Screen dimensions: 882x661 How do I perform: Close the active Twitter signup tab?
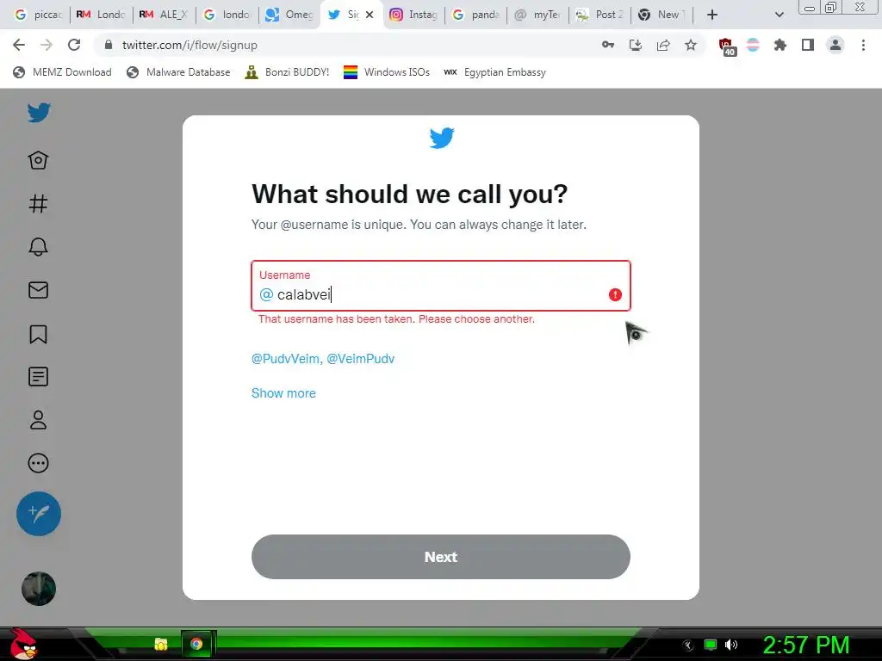tap(370, 15)
